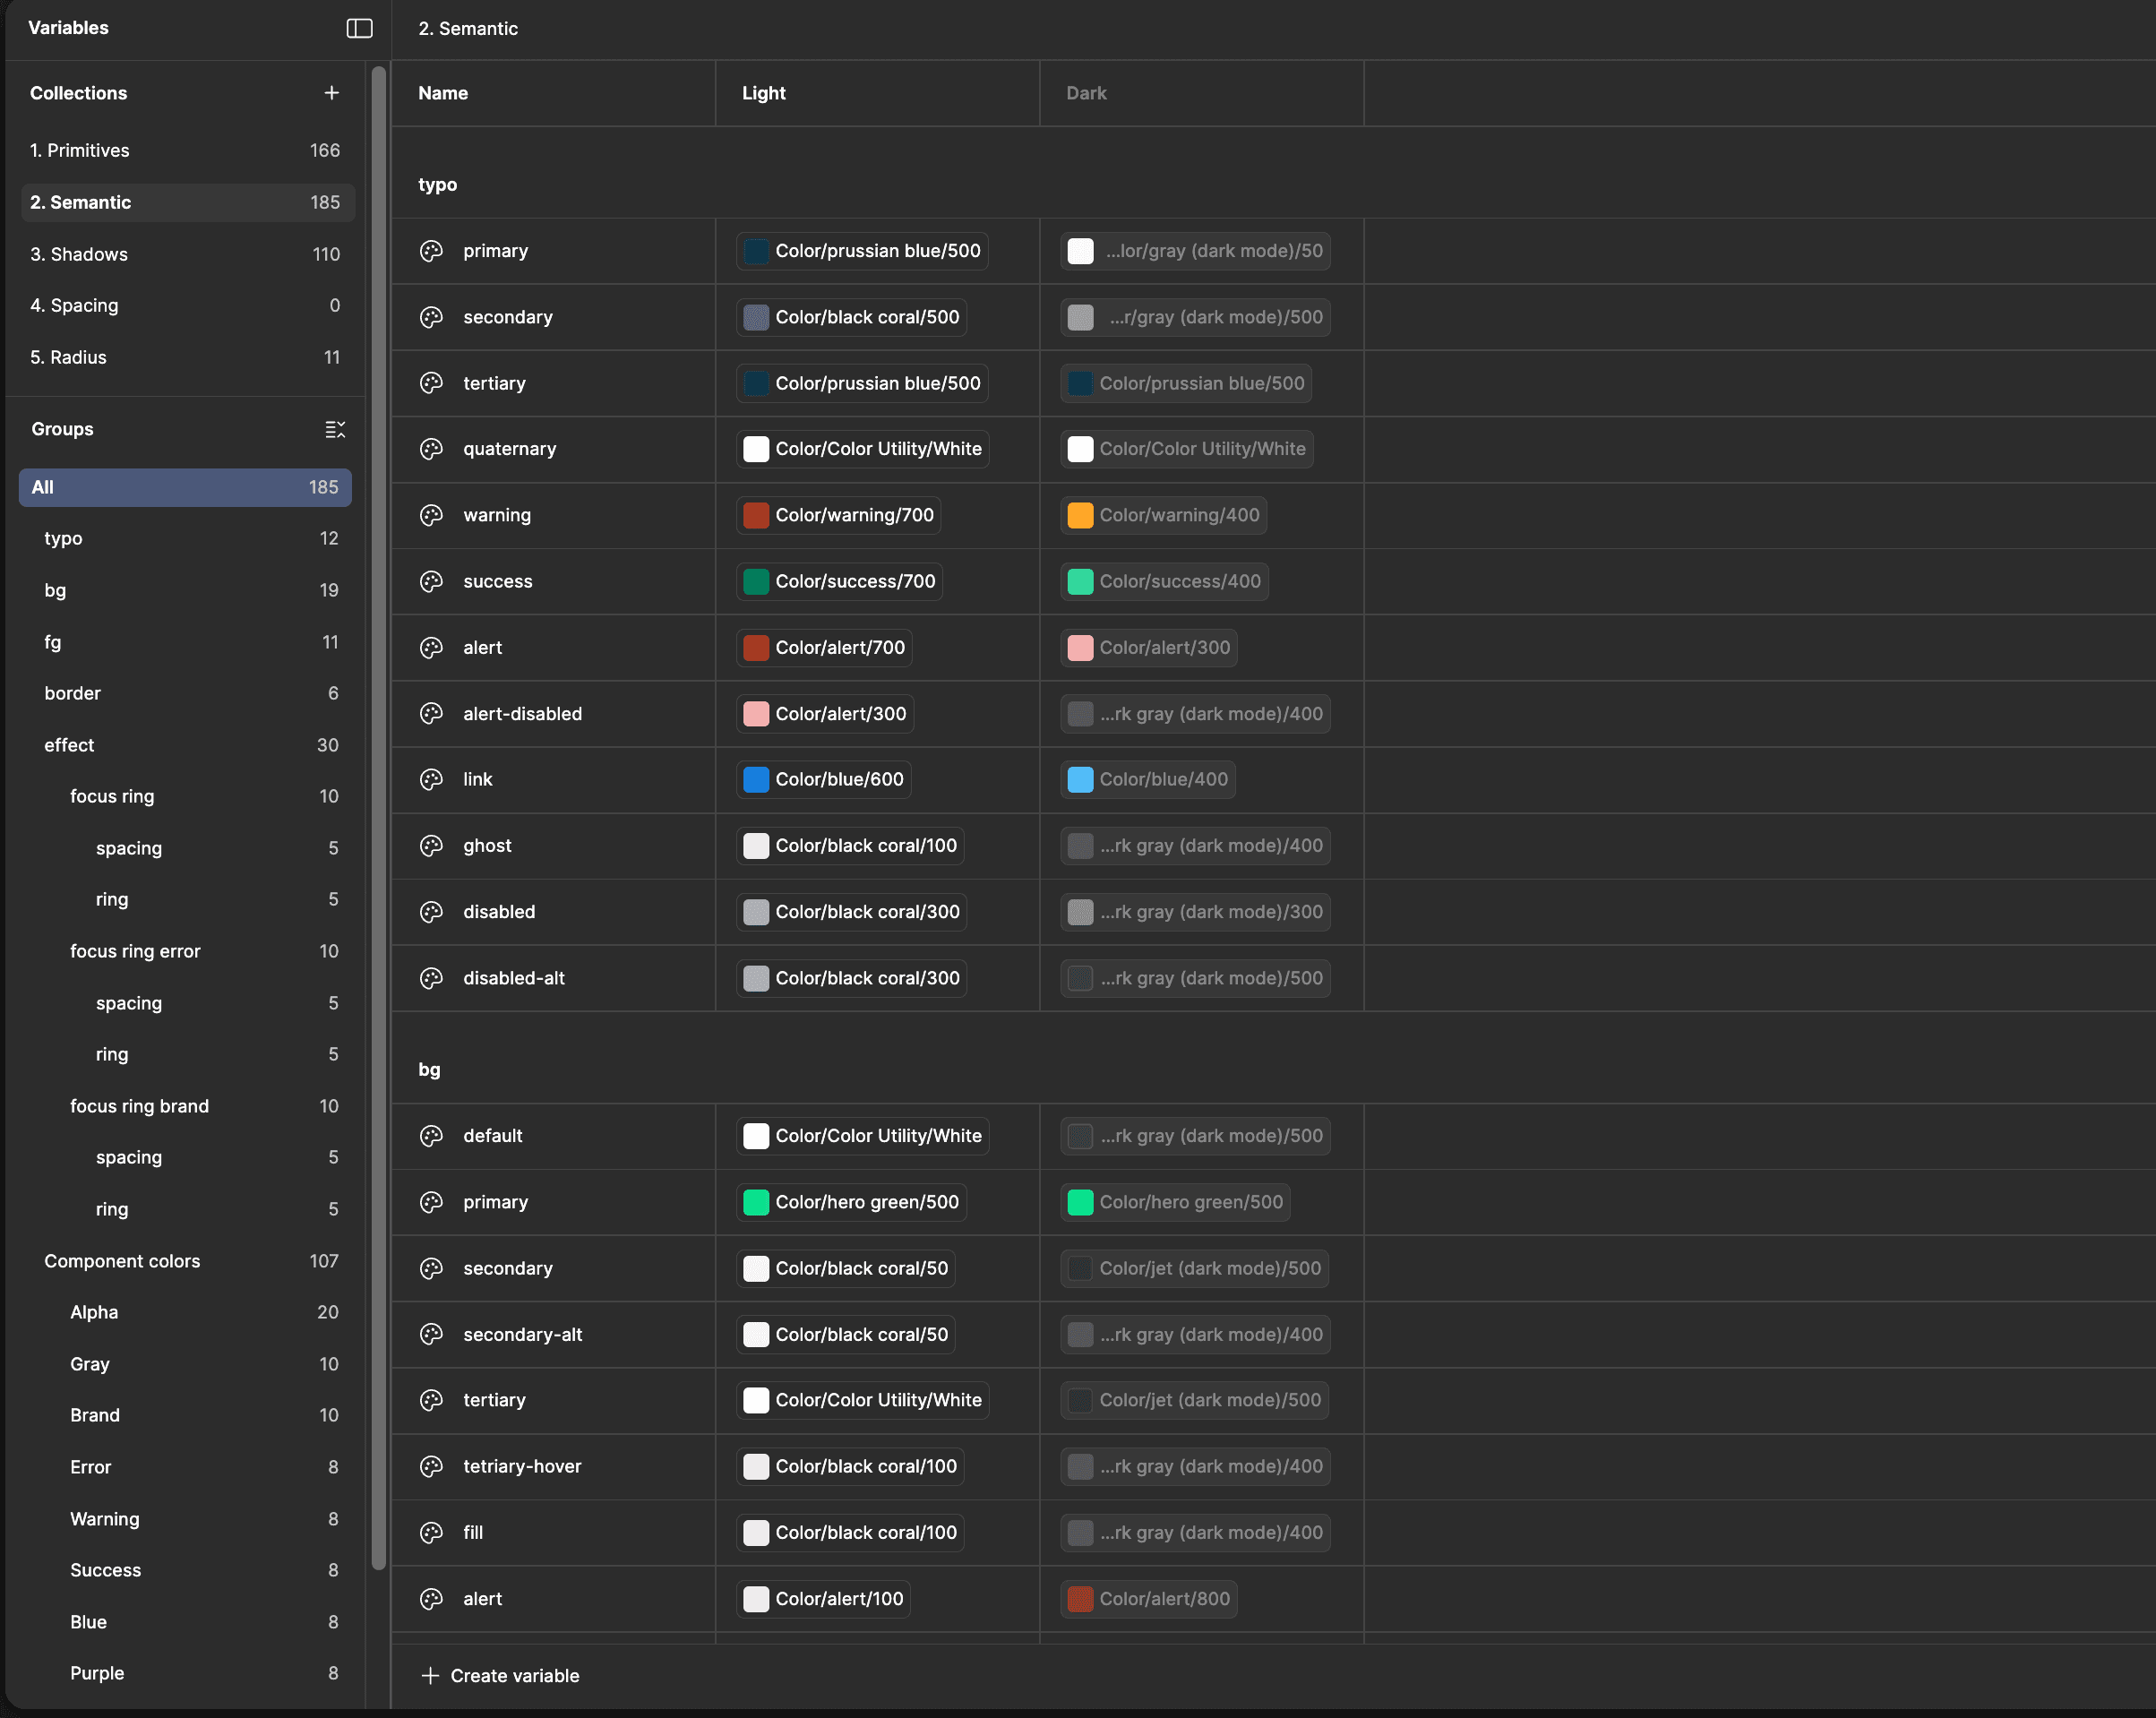Screen dimensions: 2156x1718
Task: Click the color palette icon beside fill variable
Action: [x=431, y=1532]
